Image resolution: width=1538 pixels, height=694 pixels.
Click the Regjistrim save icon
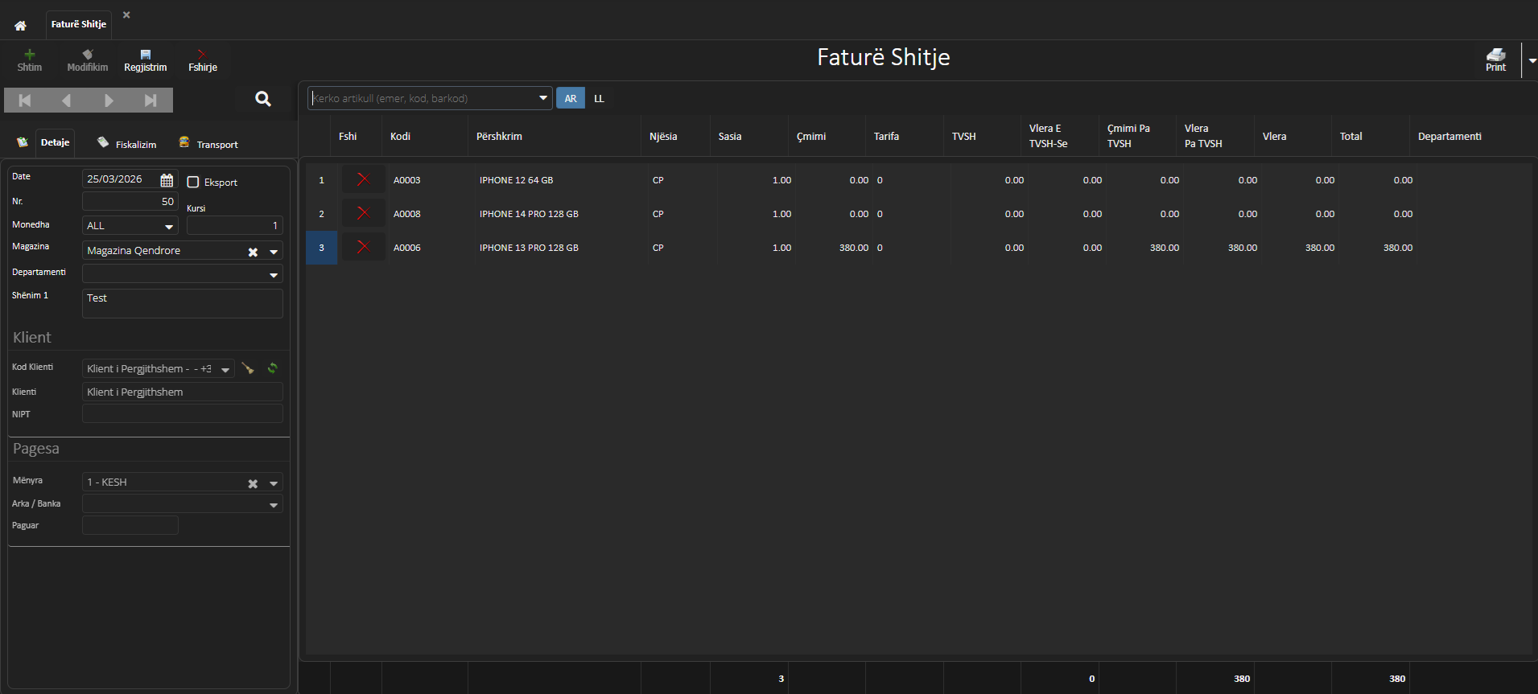[146, 55]
